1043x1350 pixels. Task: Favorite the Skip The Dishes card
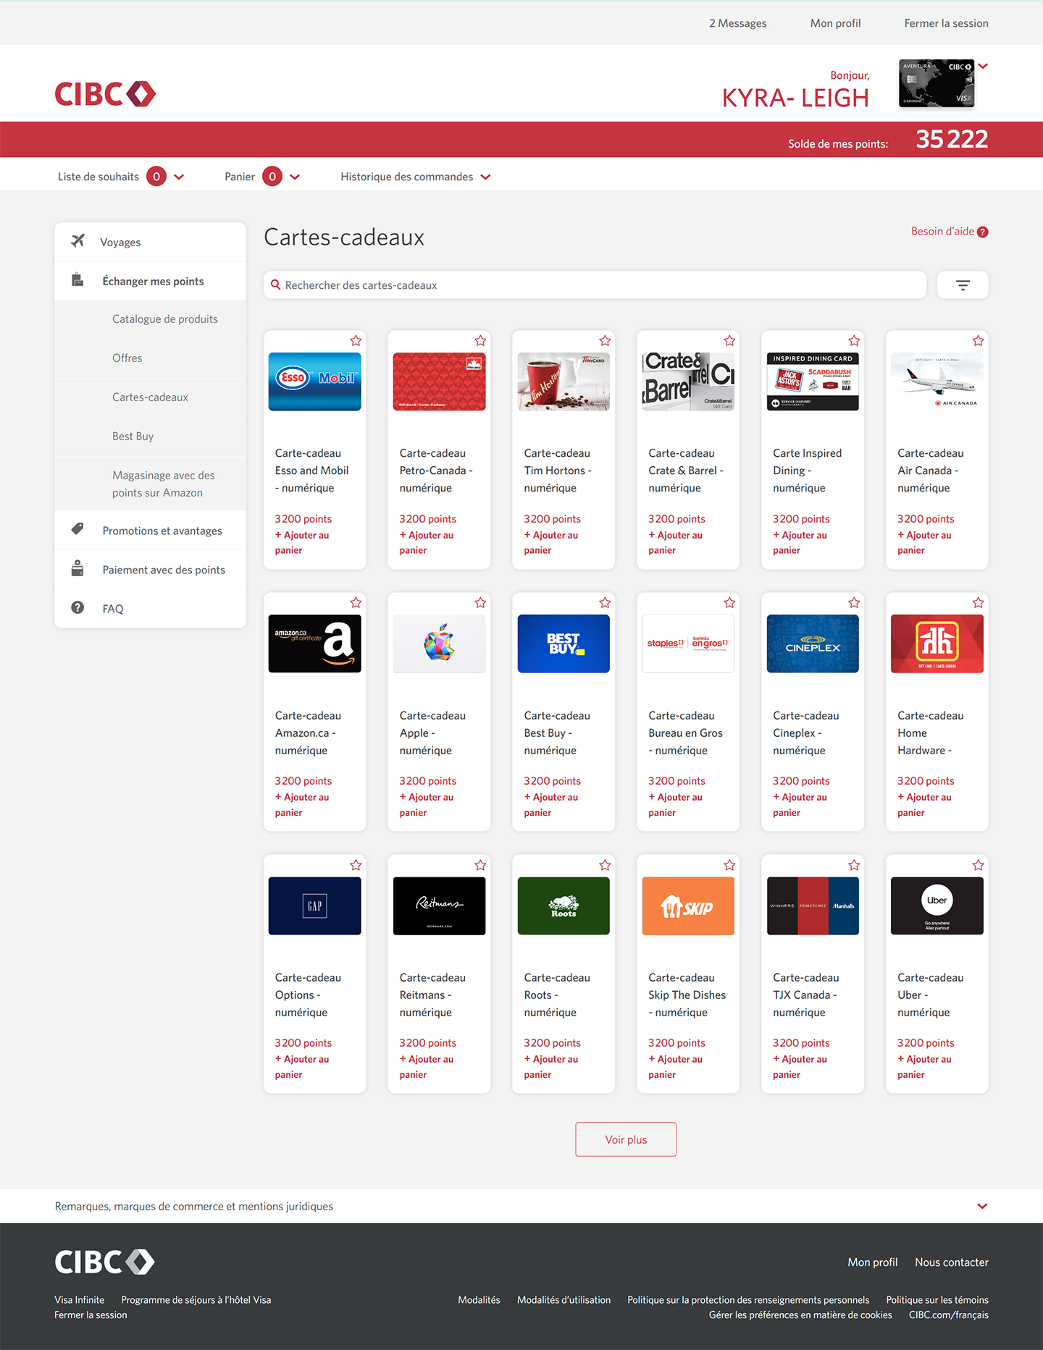click(729, 865)
